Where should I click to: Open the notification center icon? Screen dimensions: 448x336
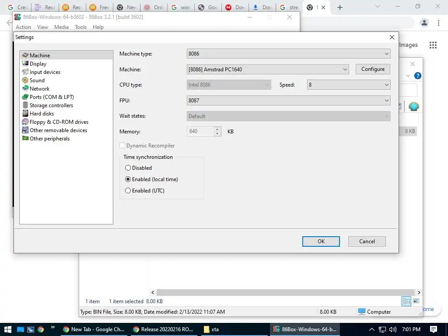pos(434,329)
